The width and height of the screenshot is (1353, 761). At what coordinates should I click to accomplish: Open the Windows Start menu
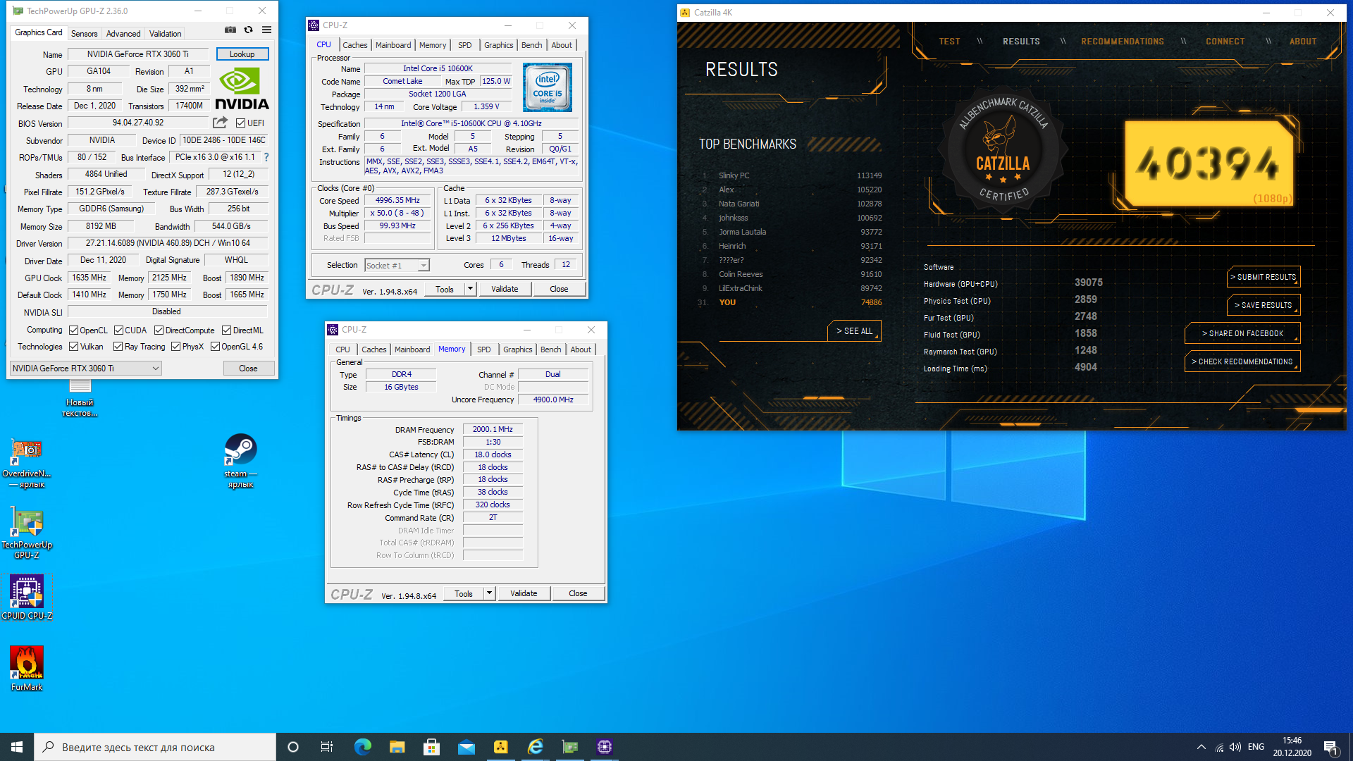pyautogui.click(x=17, y=747)
